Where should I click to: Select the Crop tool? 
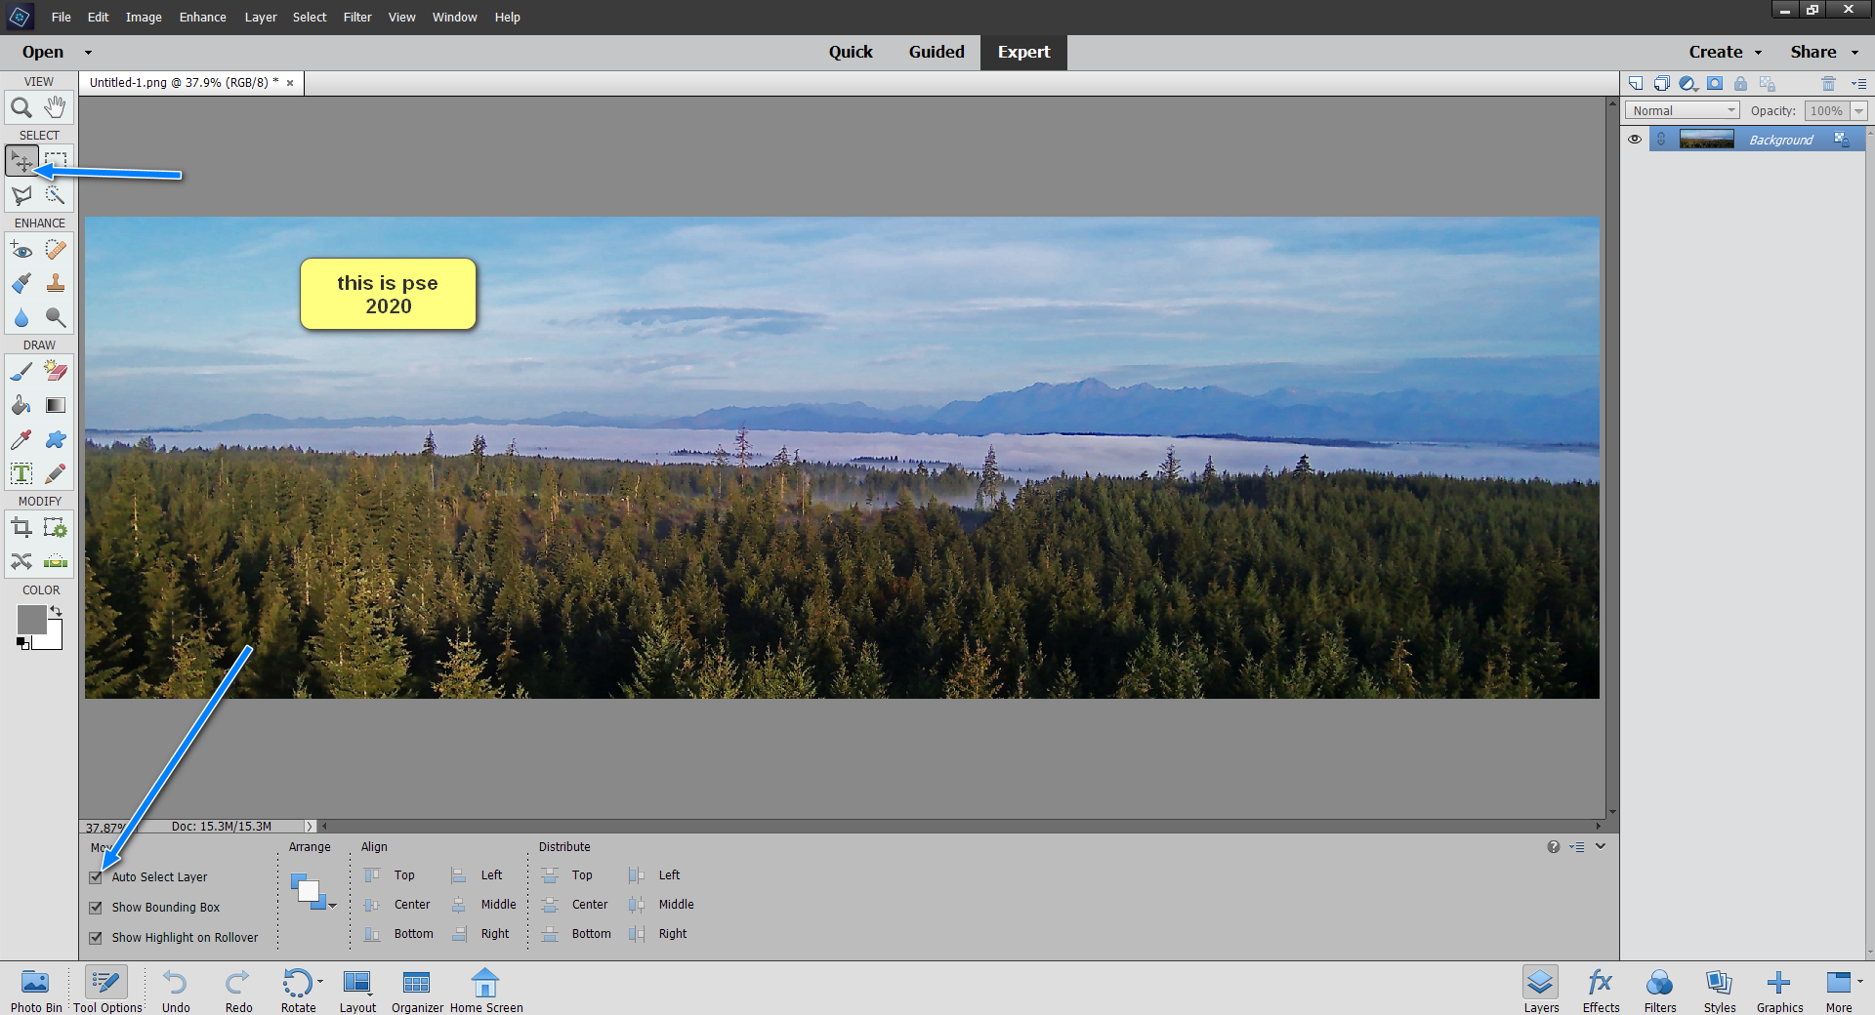21,527
